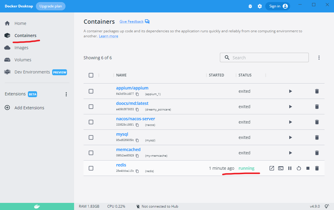Check the redis row checkbox
This screenshot has width=334, height=210.
91,168
